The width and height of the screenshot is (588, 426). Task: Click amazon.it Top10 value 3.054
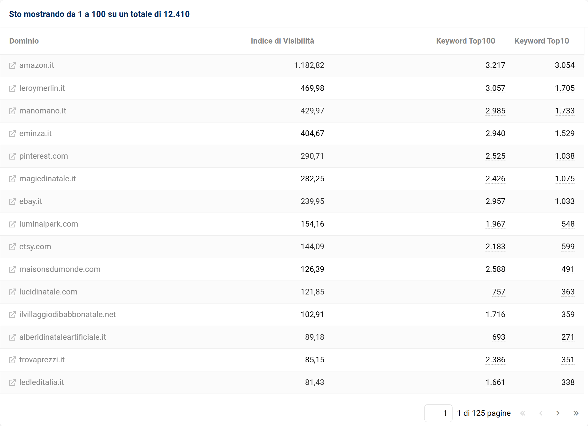565,65
